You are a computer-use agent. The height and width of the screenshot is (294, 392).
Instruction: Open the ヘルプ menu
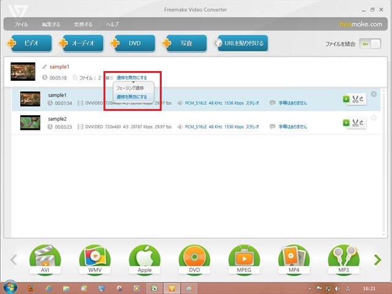pos(112,24)
